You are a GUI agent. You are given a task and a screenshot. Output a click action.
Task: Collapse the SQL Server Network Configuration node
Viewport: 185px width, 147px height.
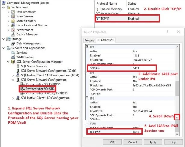[13, 80]
